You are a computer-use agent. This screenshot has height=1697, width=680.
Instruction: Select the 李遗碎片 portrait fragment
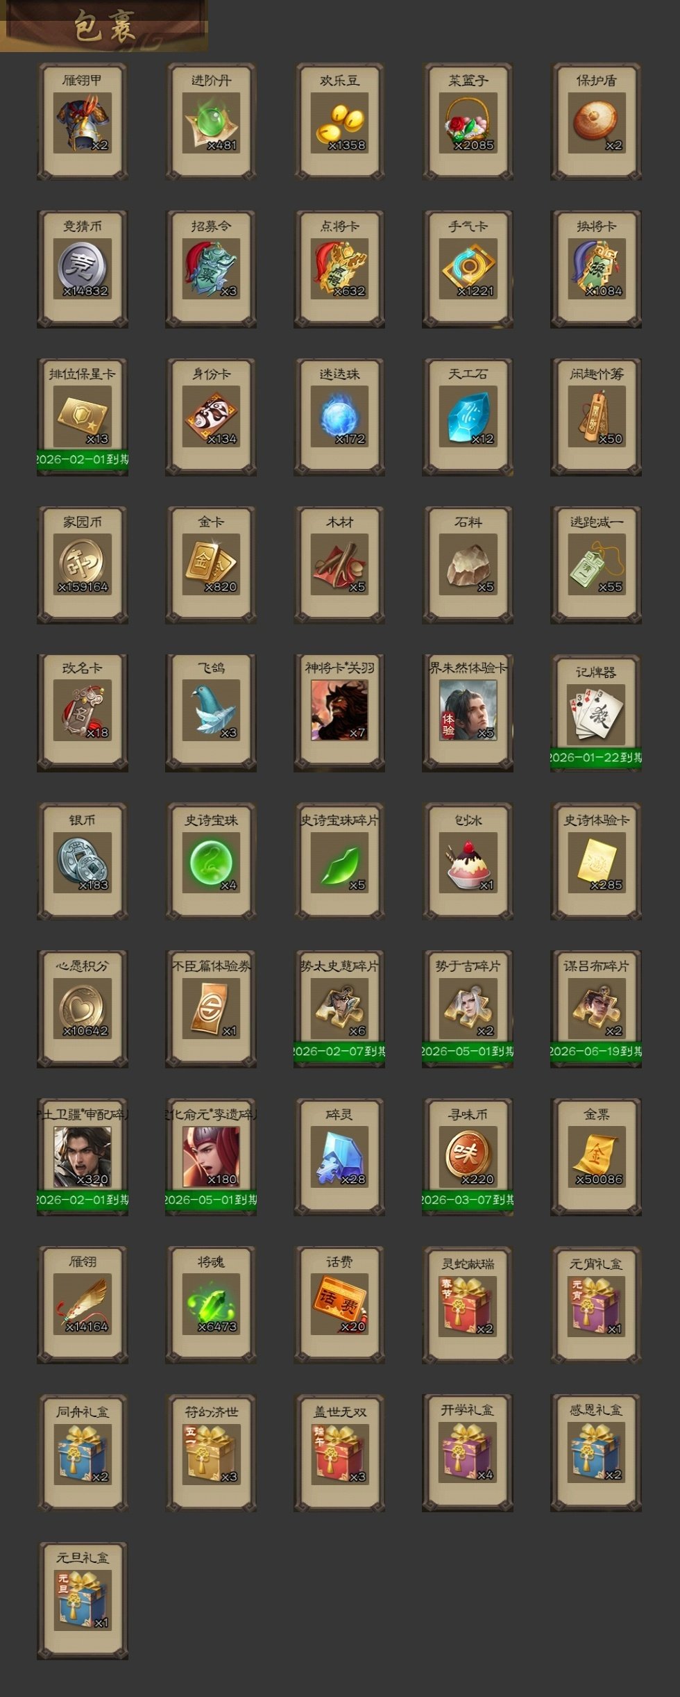click(211, 1157)
